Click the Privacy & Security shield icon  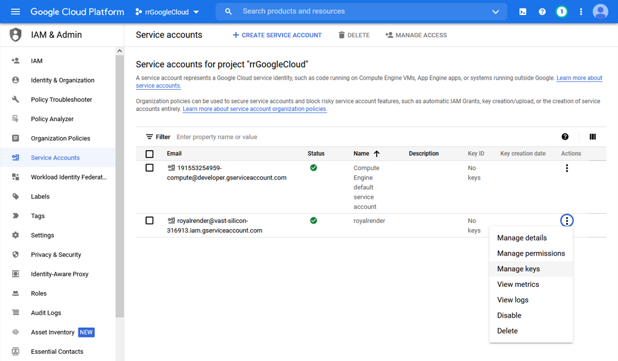click(x=15, y=254)
